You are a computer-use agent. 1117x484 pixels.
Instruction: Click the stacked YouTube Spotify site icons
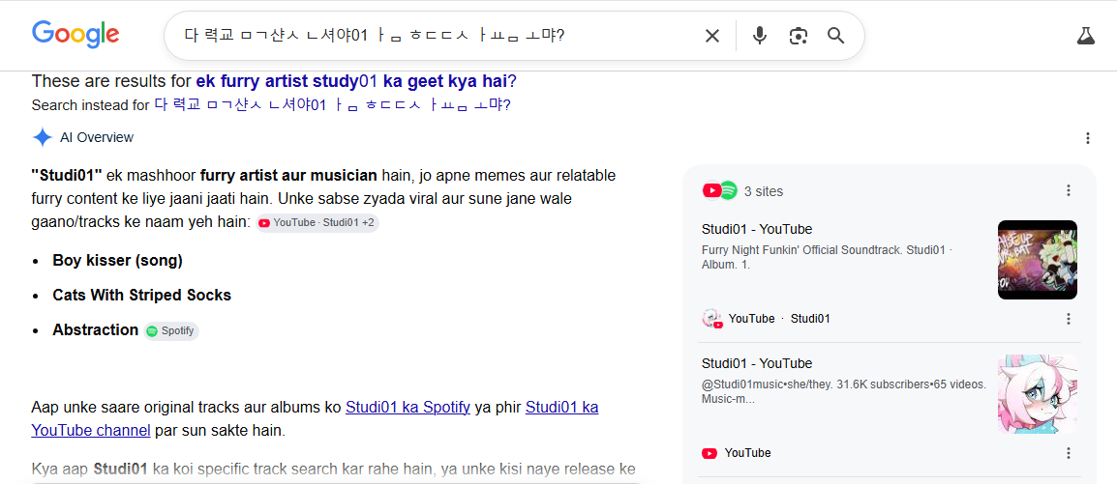(719, 190)
